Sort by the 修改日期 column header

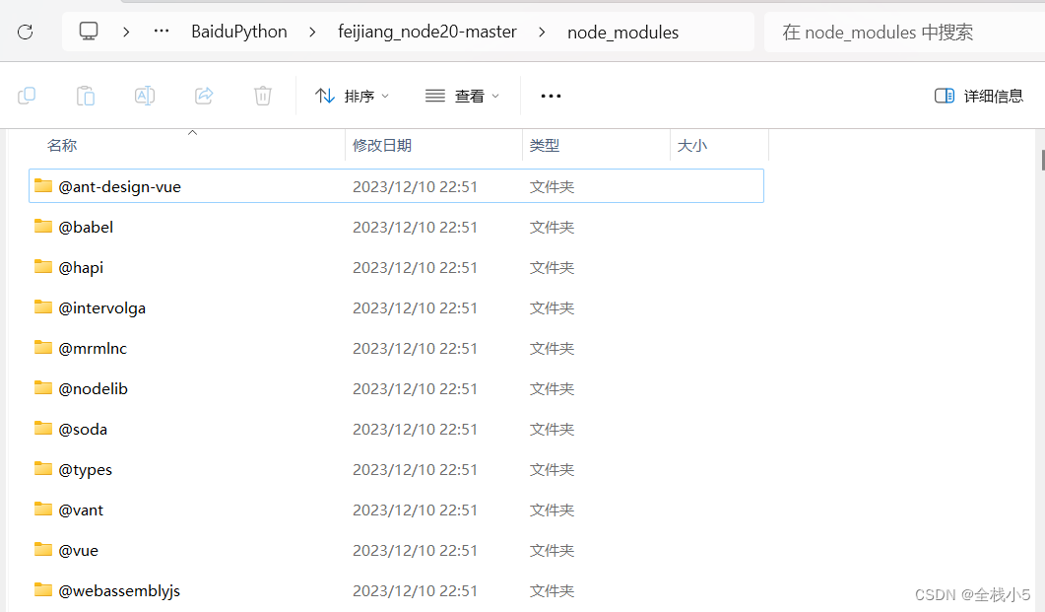click(382, 145)
